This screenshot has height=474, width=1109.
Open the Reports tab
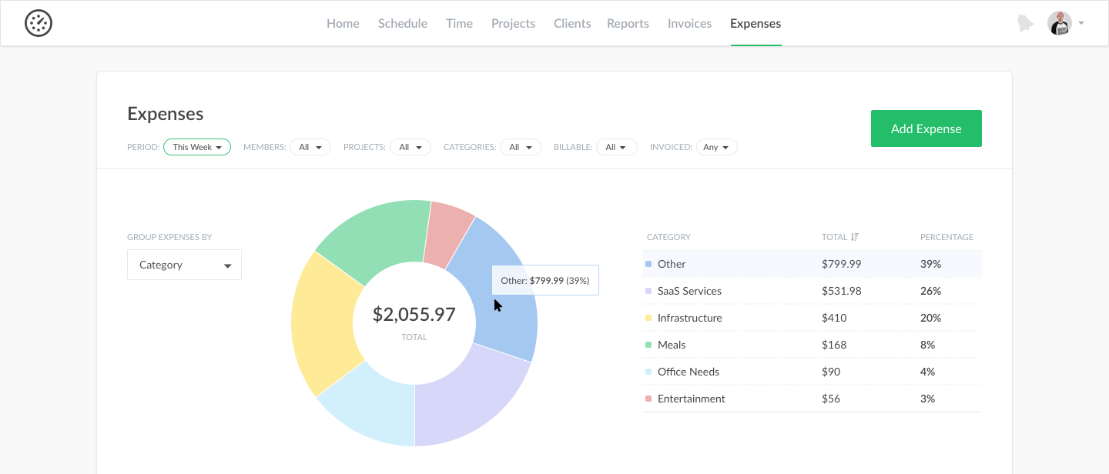[x=628, y=23]
